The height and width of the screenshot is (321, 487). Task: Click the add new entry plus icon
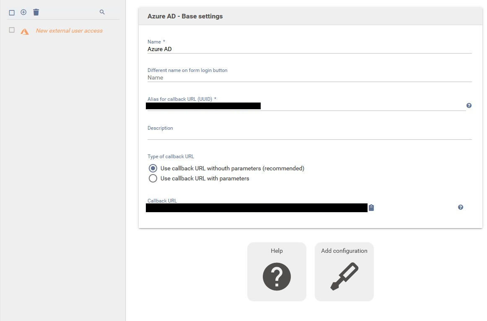click(23, 13)
